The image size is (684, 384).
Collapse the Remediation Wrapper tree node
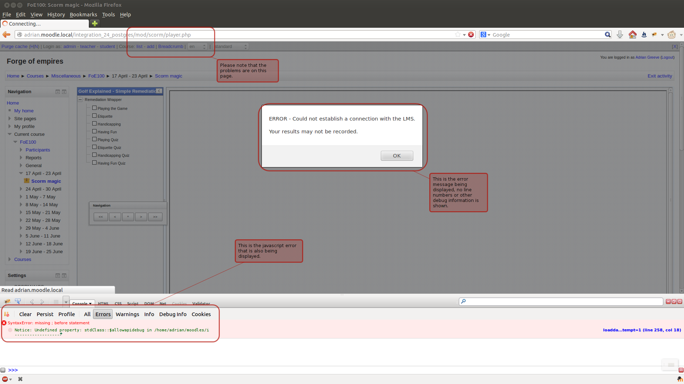(x=81, y=100)
